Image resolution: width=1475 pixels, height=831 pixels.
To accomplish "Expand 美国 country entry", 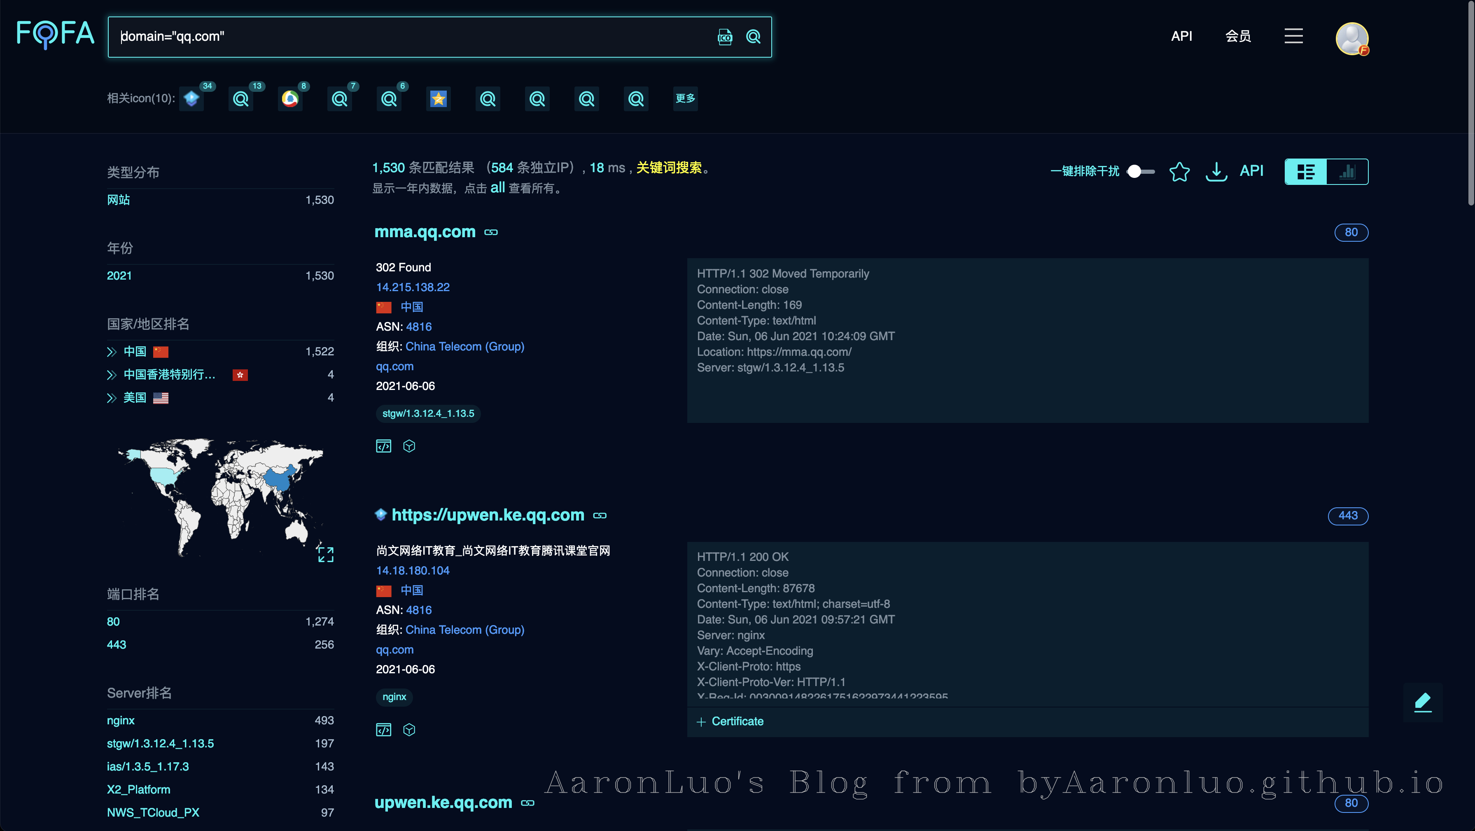I will coord(112,398).
